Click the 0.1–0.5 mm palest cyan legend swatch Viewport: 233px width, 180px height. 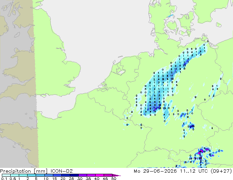click(6, 175)
